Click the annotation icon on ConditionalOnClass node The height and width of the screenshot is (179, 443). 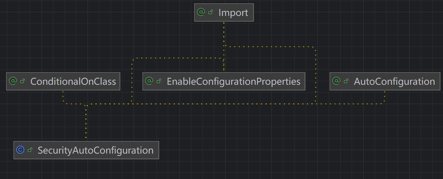click(13, 81)
